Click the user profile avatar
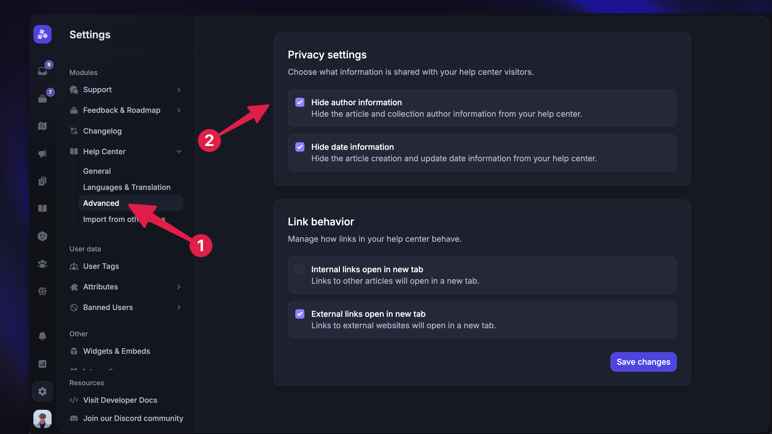The image size is (772, 434). (x=42, y=419)
